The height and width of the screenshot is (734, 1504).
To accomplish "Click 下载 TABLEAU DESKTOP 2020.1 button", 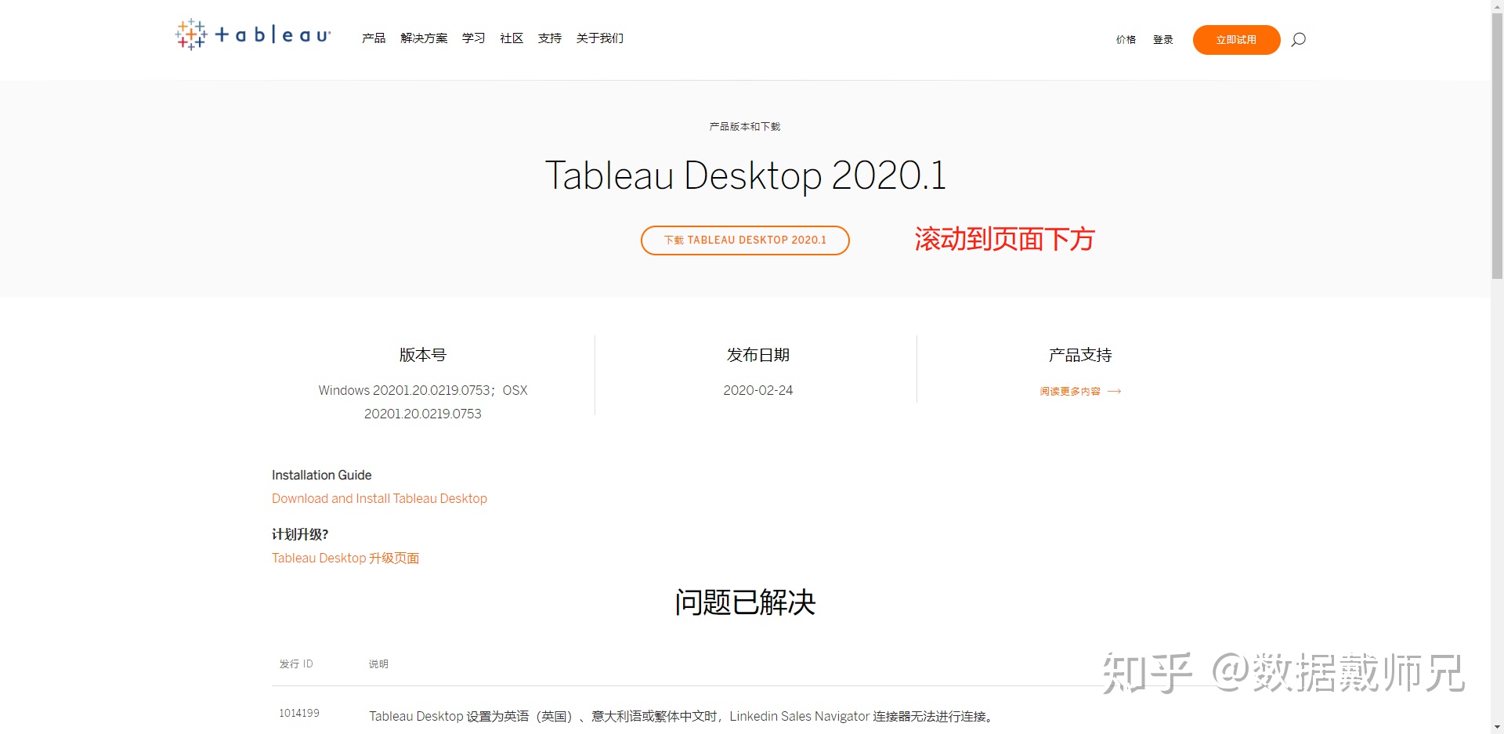I will pyautogui.click(x=745, y=240).
